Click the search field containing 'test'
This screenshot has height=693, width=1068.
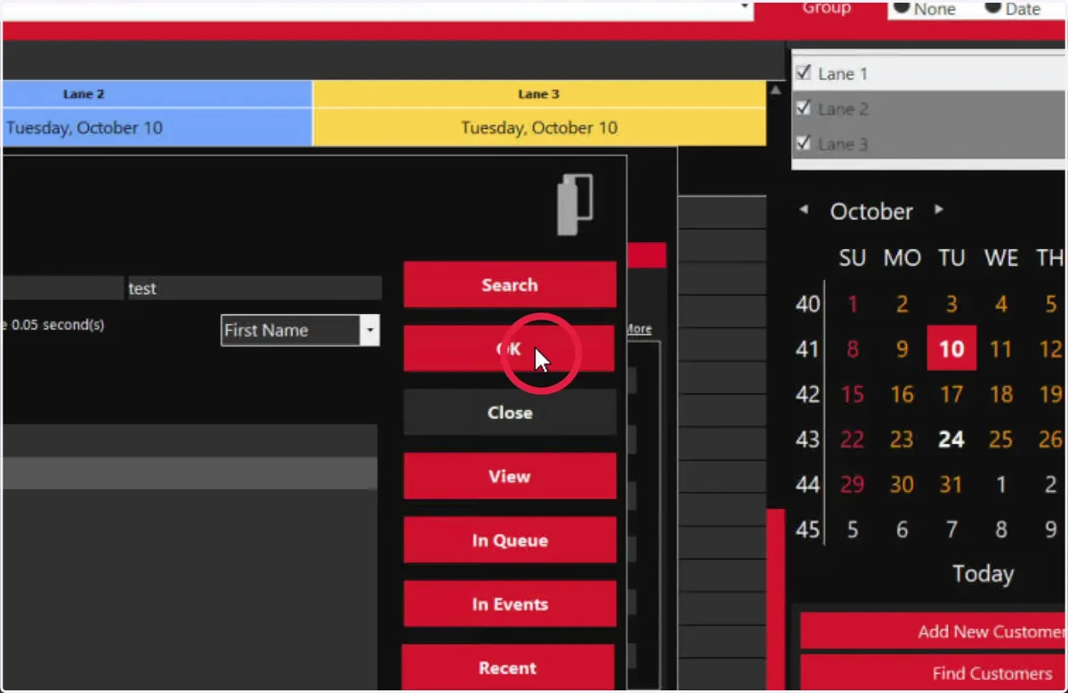pyautogui.click(x=255, y=288)
